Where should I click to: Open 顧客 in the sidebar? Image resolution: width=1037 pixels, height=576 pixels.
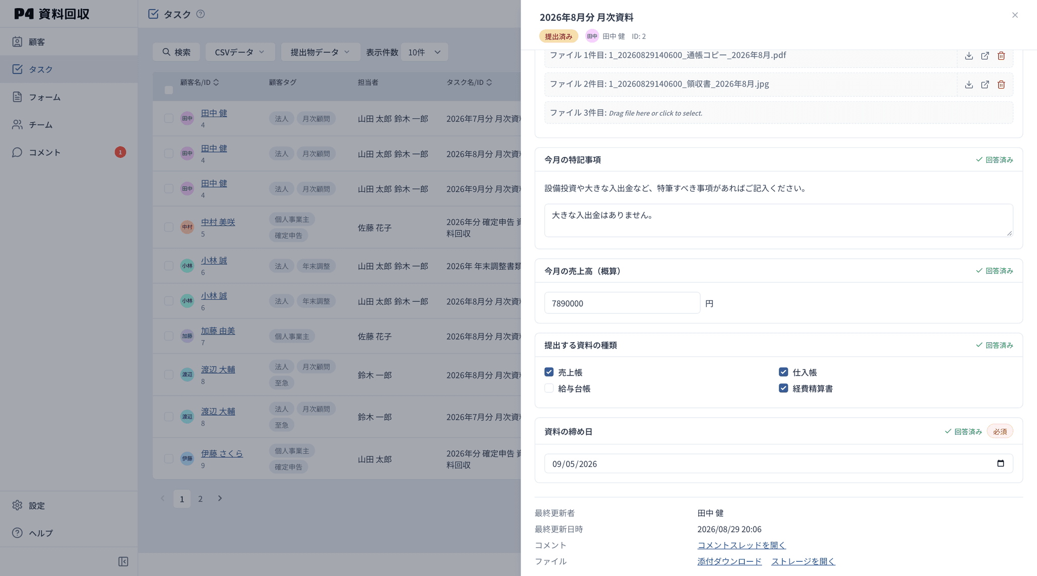click(x=69, y=42)
